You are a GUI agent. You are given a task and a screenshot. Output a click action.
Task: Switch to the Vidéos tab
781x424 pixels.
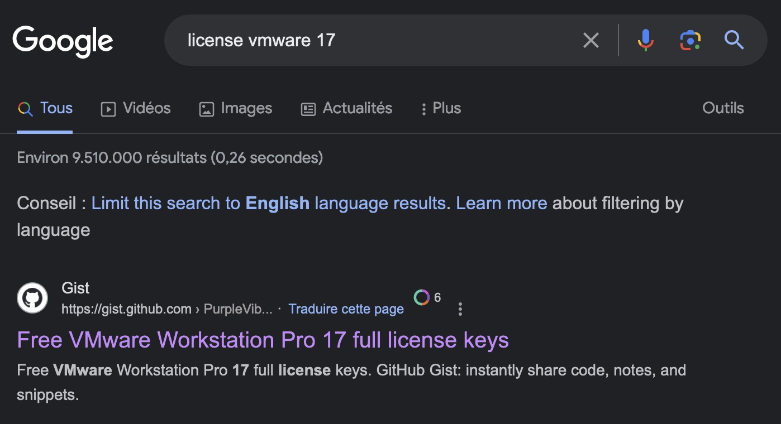pyautogui.click(x=136, y=108)
